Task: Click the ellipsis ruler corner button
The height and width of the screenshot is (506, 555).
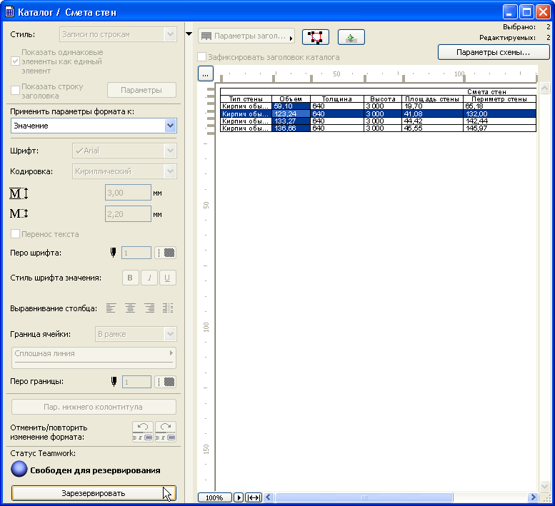Action: pos(205,74)
